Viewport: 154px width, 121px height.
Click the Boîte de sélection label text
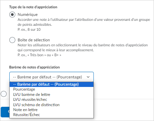click(x=34, y=40)
